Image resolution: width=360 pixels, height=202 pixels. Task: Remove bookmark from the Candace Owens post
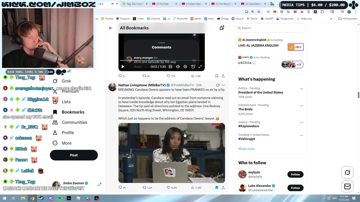click(x=217, y=187)
